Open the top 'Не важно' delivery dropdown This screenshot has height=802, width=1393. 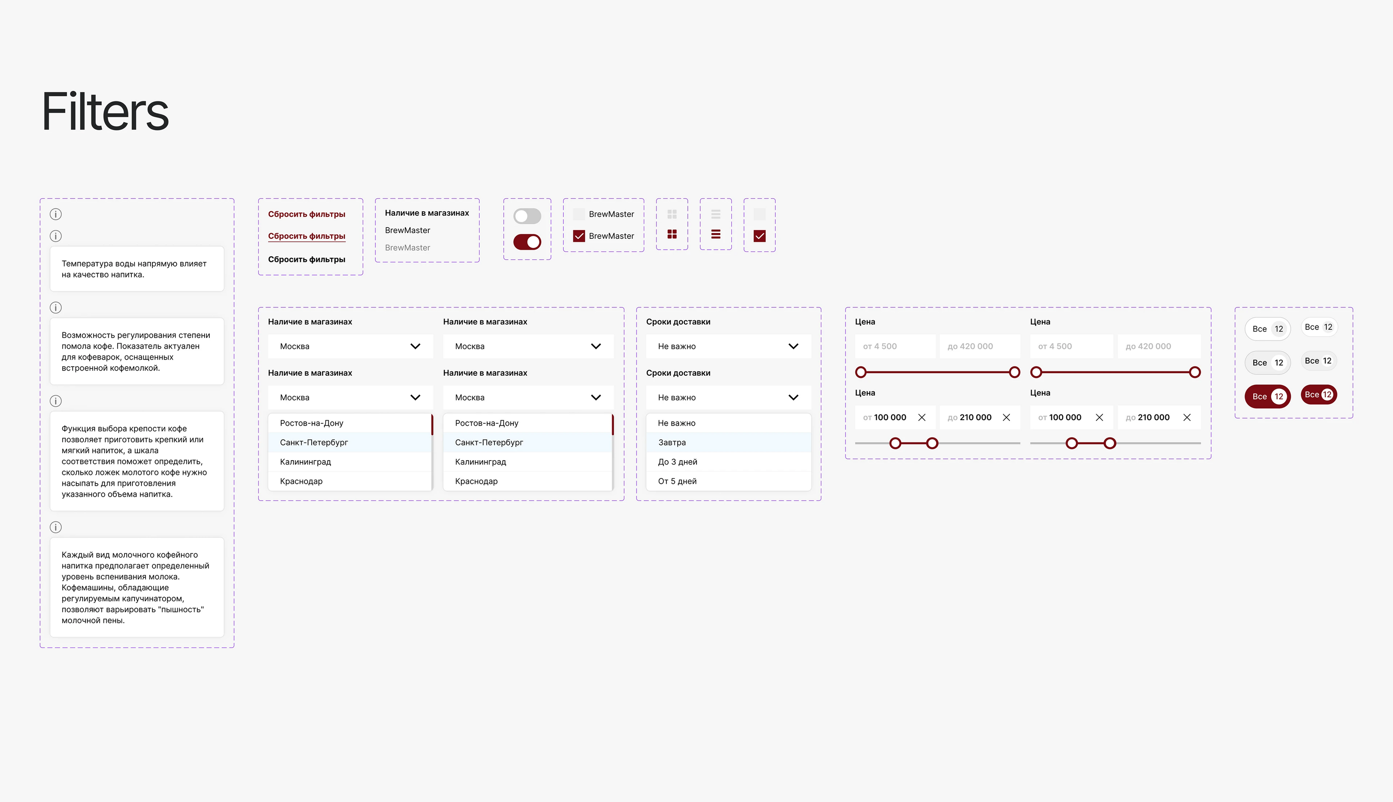[x=728, y=347]
